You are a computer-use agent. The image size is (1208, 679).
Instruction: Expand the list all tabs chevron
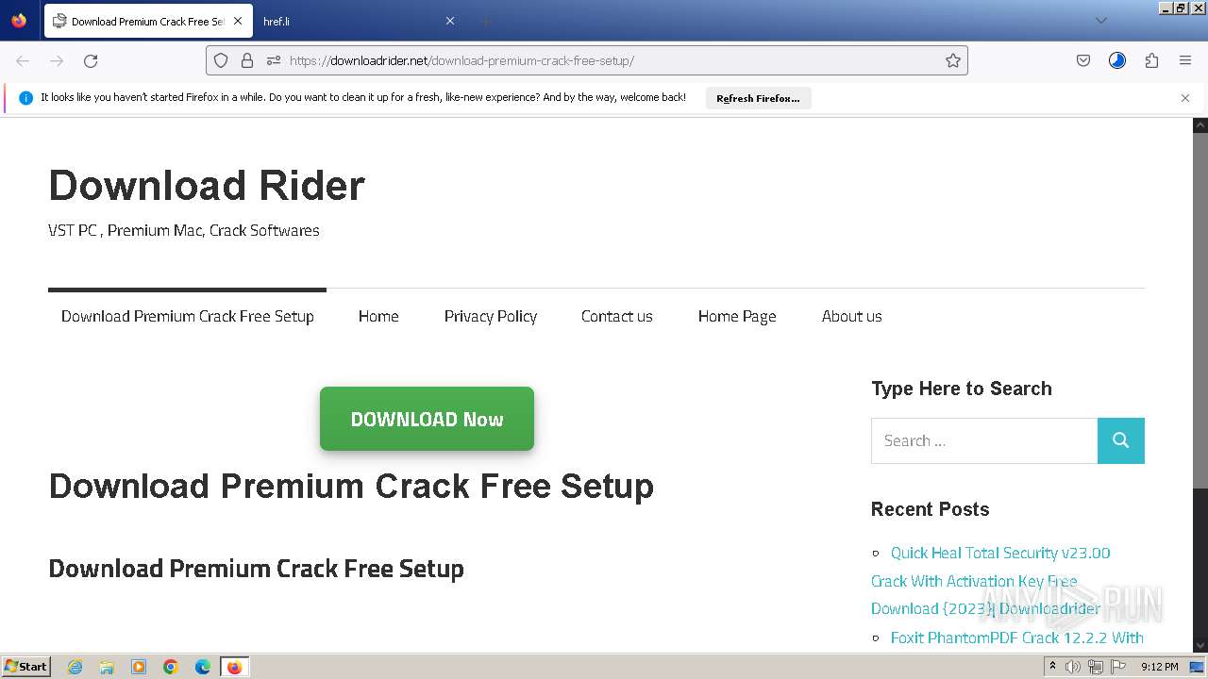point(1100,21)
